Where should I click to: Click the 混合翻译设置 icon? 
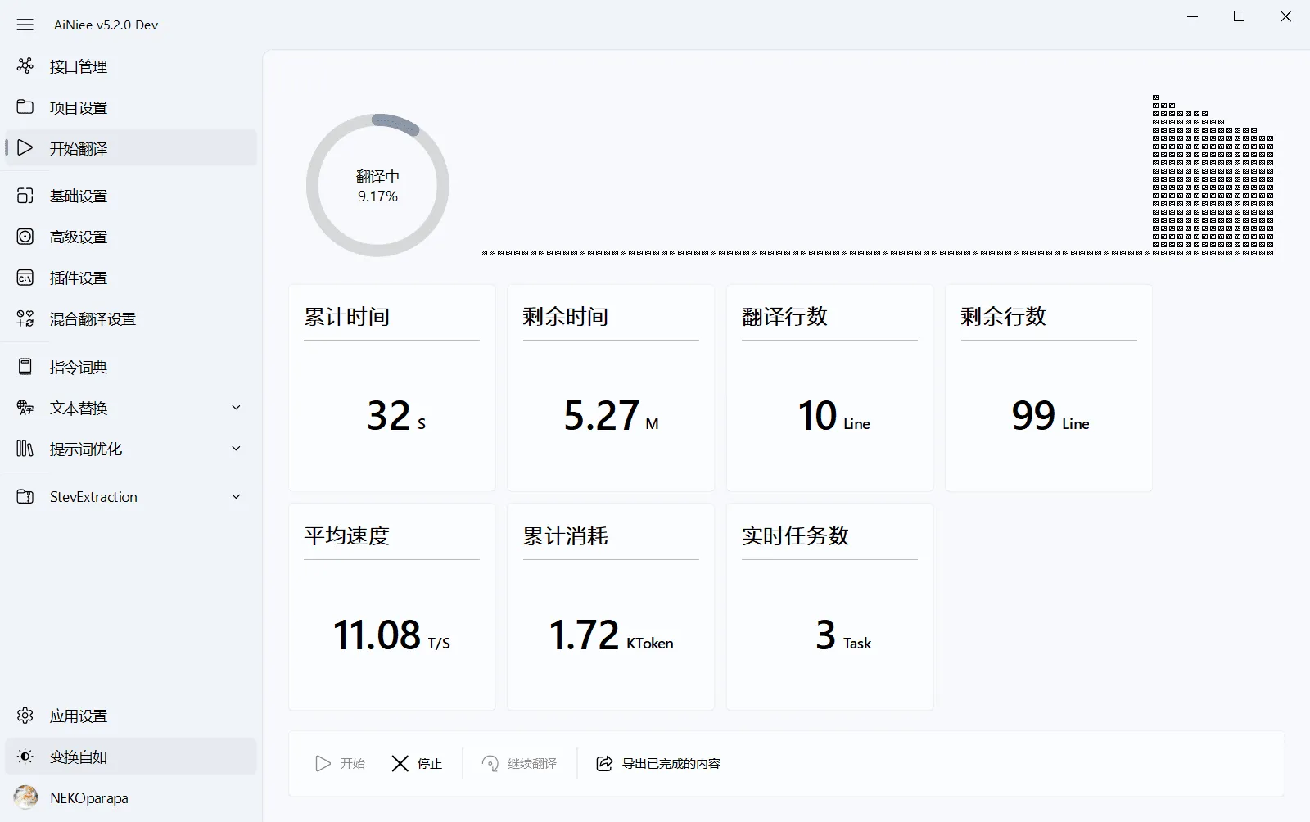pyautogui.click(x=25, y=318)
